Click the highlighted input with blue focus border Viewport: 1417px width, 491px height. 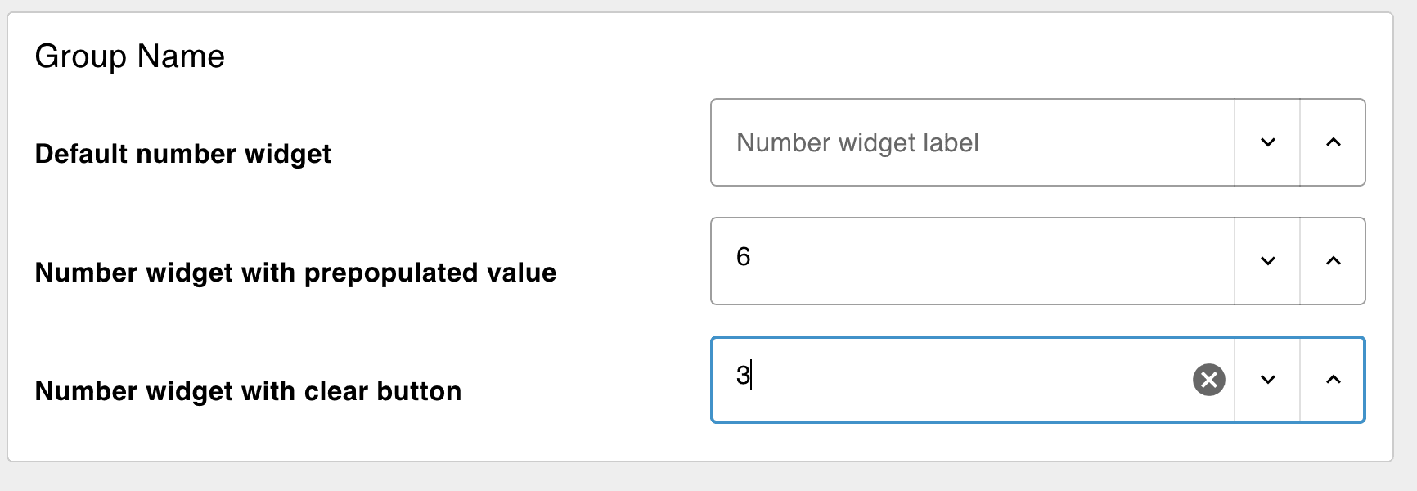pyautogui.click(x=941, y=379)
